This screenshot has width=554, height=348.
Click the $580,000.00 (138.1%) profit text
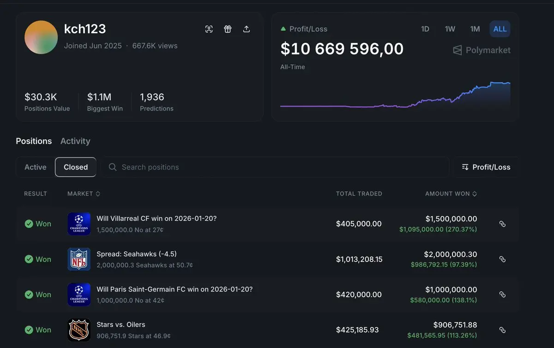click(x=443, y=300)
